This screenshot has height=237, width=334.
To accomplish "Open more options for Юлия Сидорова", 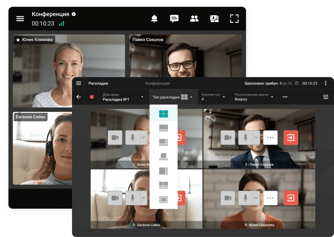I will [x=270, y=198].
